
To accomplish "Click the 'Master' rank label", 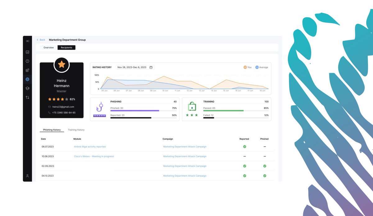I will [x=62, y=91].
